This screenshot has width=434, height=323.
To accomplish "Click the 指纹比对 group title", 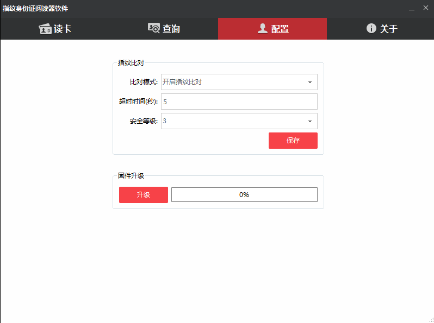I will 131,63.
